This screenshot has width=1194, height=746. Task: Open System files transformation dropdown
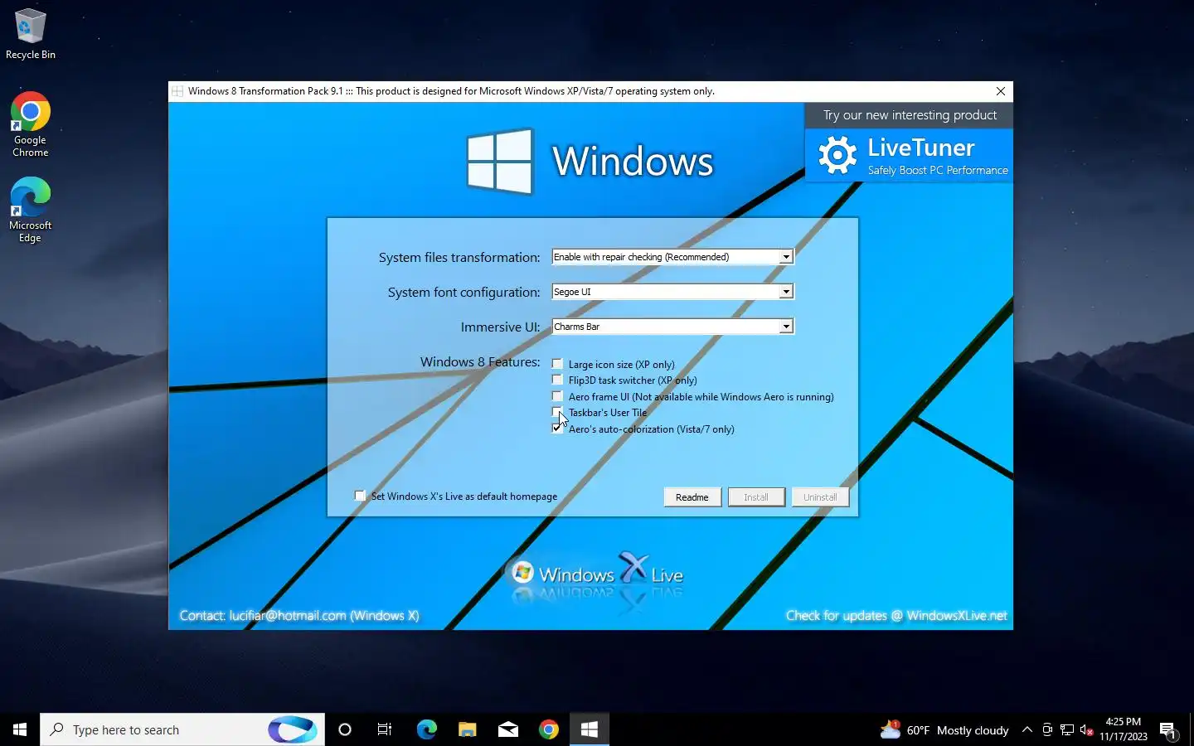pyautogui.click(x=672, y=257)
